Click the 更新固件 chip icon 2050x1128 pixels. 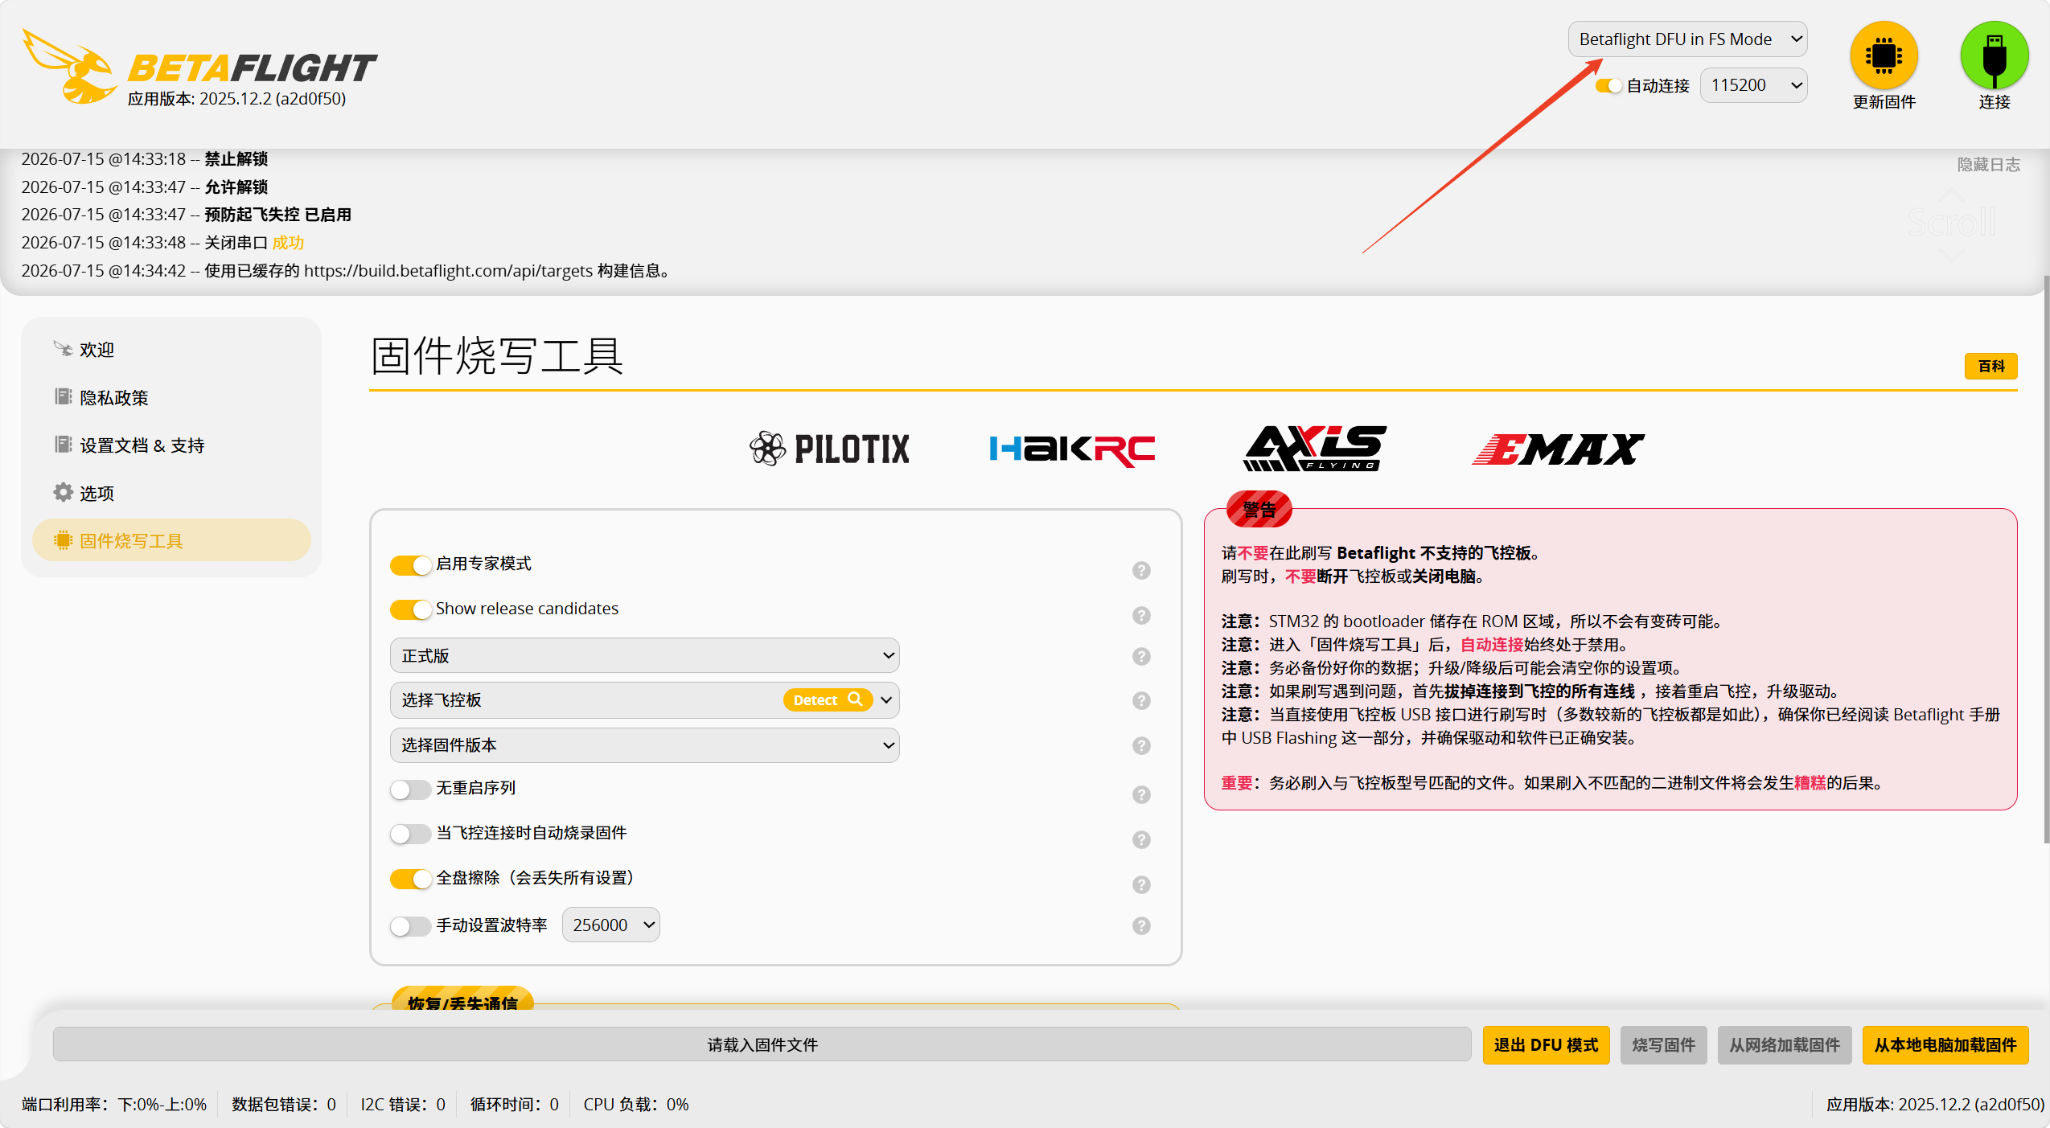(1884, 55)
